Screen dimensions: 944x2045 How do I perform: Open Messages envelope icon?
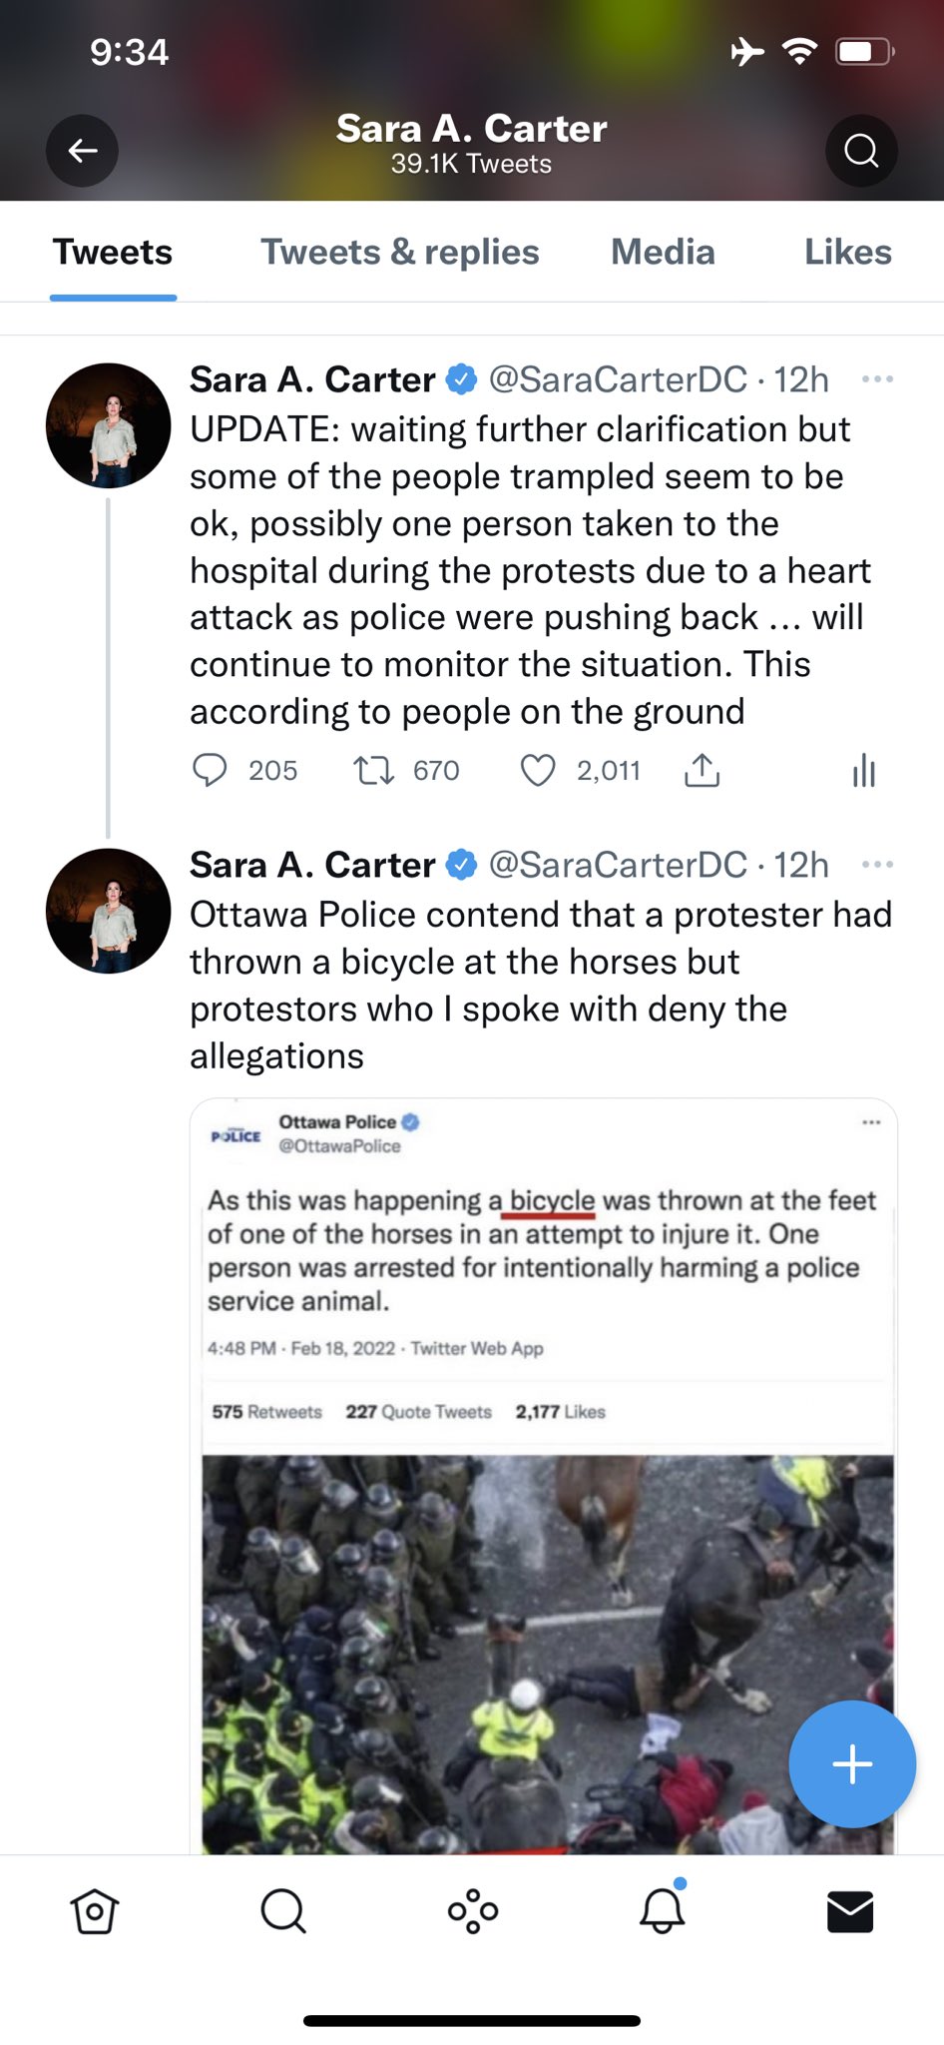click(850, 1911)
